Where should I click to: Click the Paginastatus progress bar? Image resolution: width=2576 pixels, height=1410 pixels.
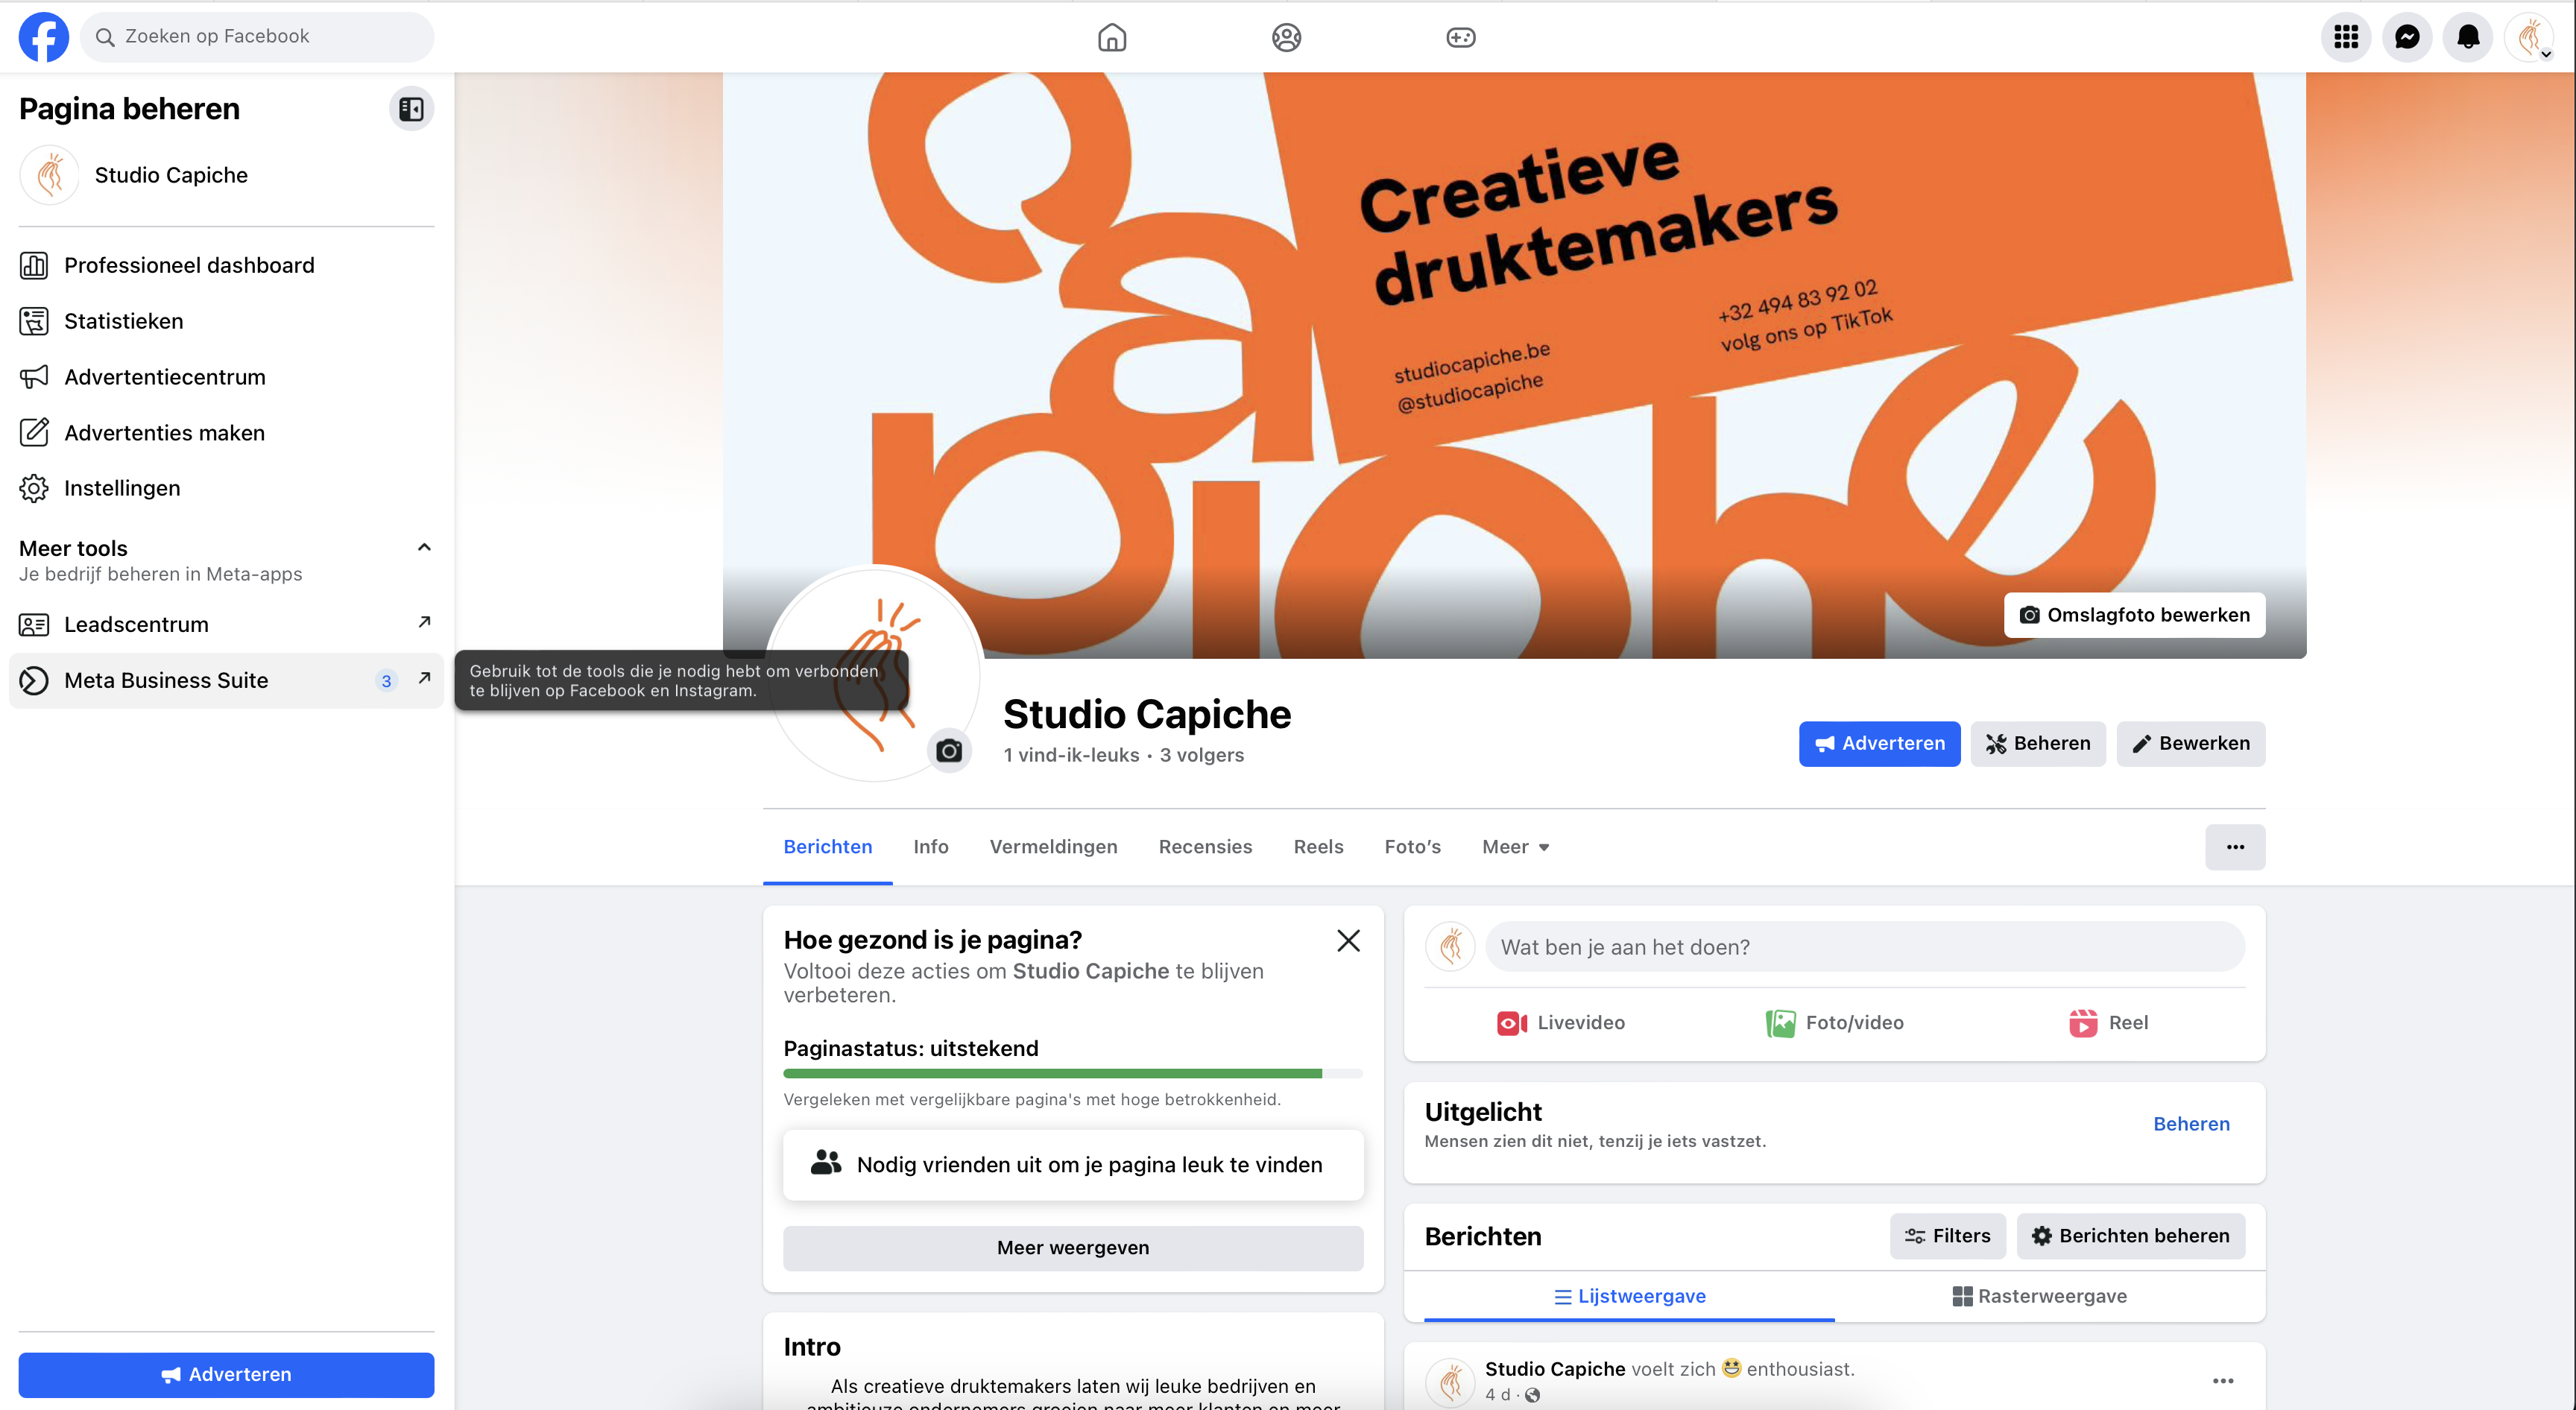click(x=1073, y=1073)
